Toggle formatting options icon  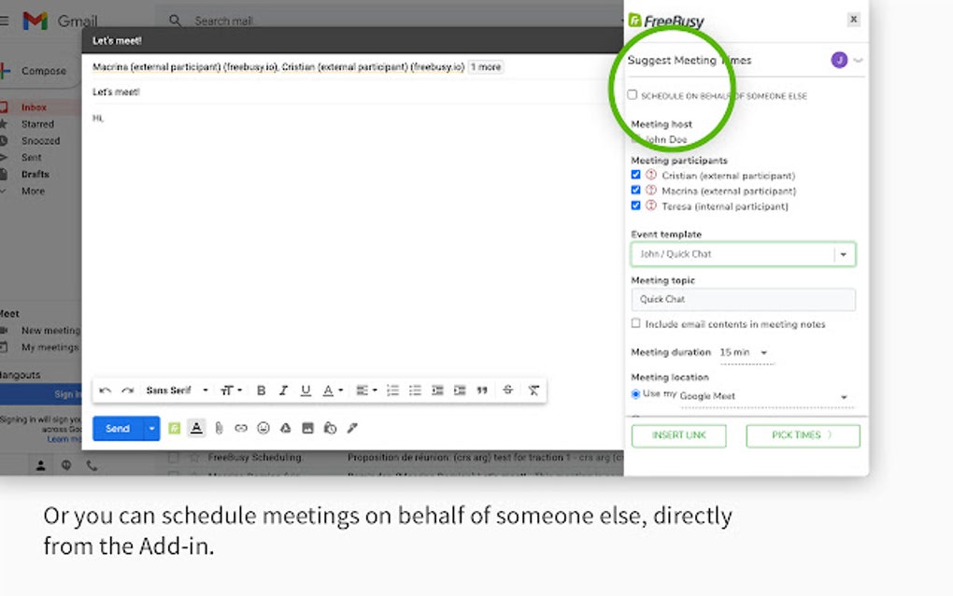coord(196,429)
